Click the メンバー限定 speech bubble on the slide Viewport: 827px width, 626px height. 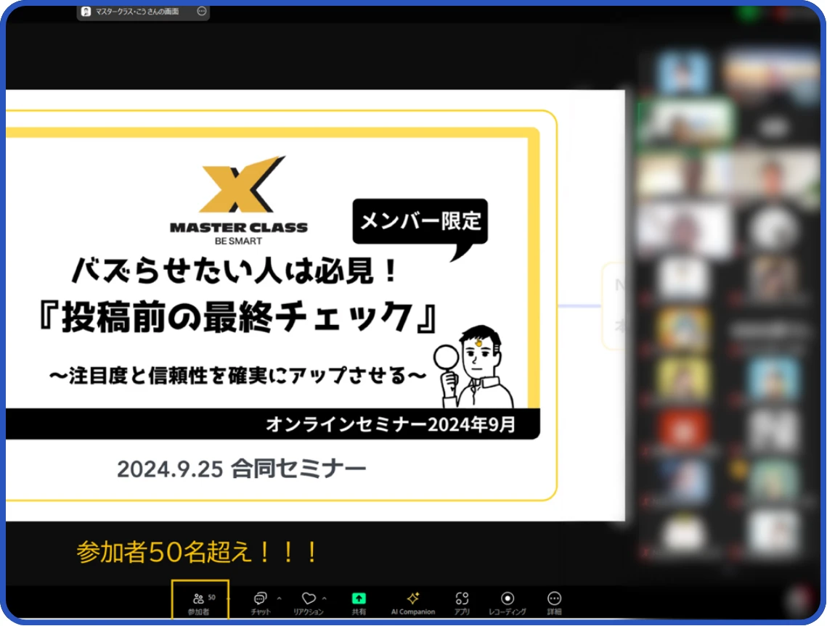click(x=420, y=223)
